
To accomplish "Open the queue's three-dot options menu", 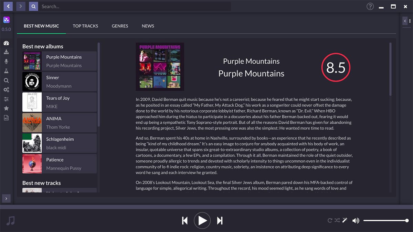I will (410, 21).
